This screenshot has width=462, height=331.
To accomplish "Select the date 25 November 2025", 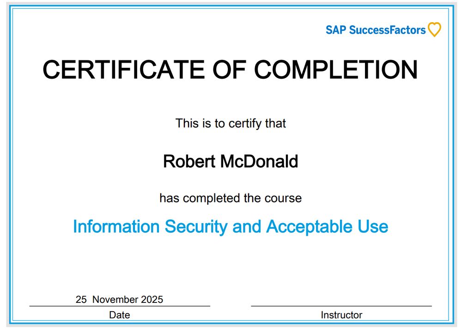I will pos(119,299).
